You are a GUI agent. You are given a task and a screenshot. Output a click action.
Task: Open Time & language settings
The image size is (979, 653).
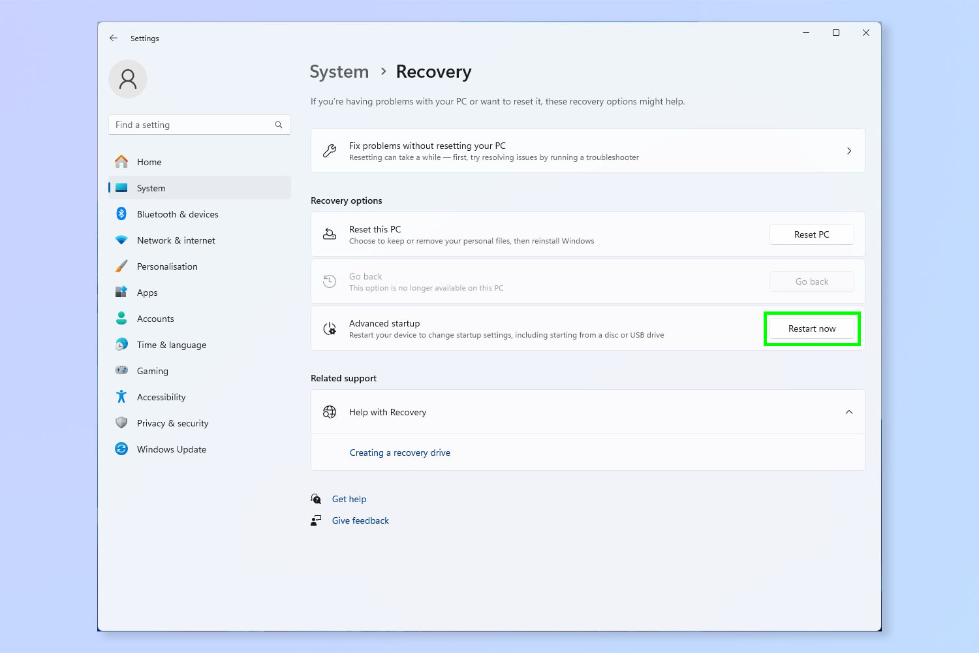(x=200, y=345)
